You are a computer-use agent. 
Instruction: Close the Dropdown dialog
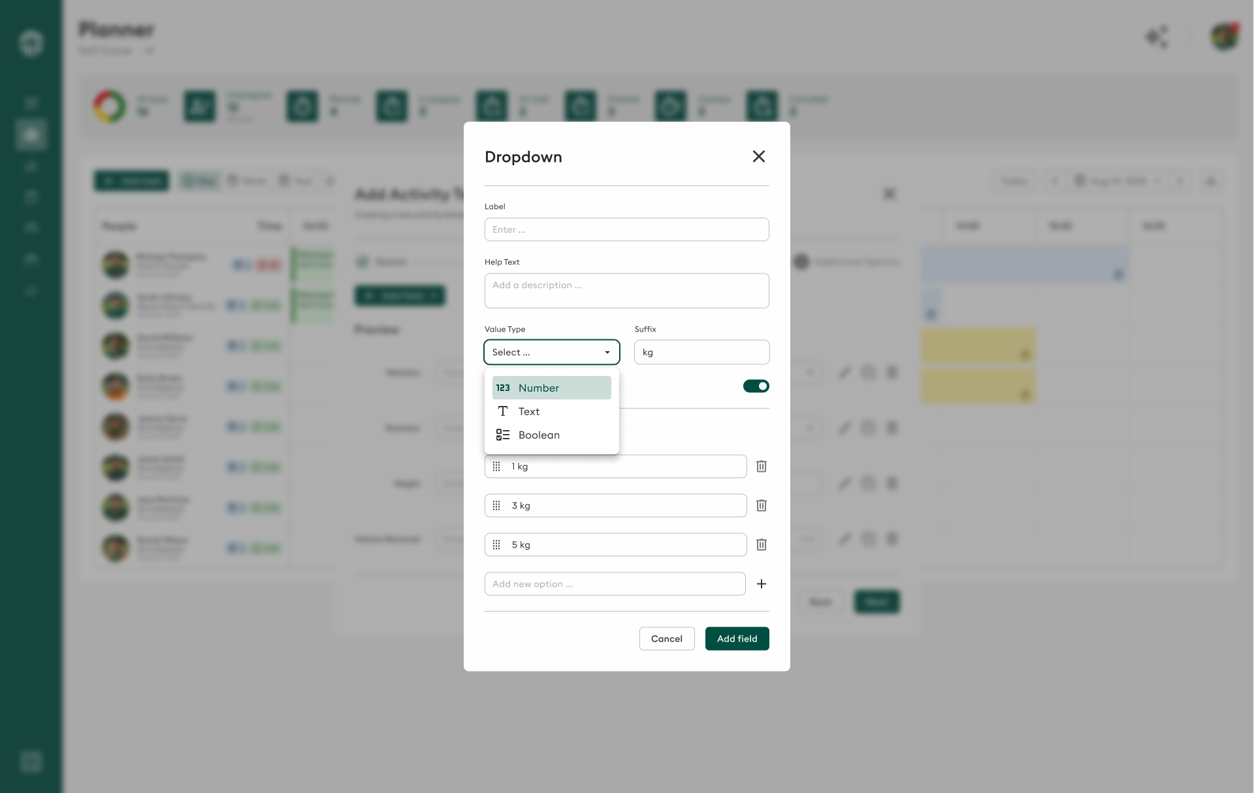tap(758, 156)
